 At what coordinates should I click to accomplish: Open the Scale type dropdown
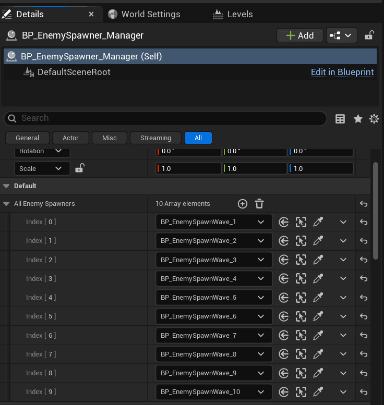[41, 168]
